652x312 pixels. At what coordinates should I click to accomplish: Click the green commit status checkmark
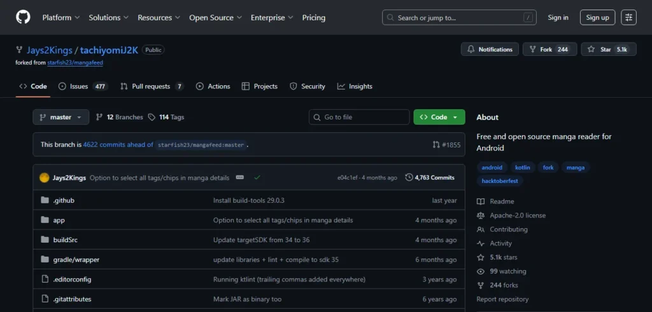(257, 178)
